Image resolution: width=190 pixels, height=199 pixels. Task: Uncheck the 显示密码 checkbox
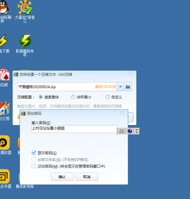[34, 153]
